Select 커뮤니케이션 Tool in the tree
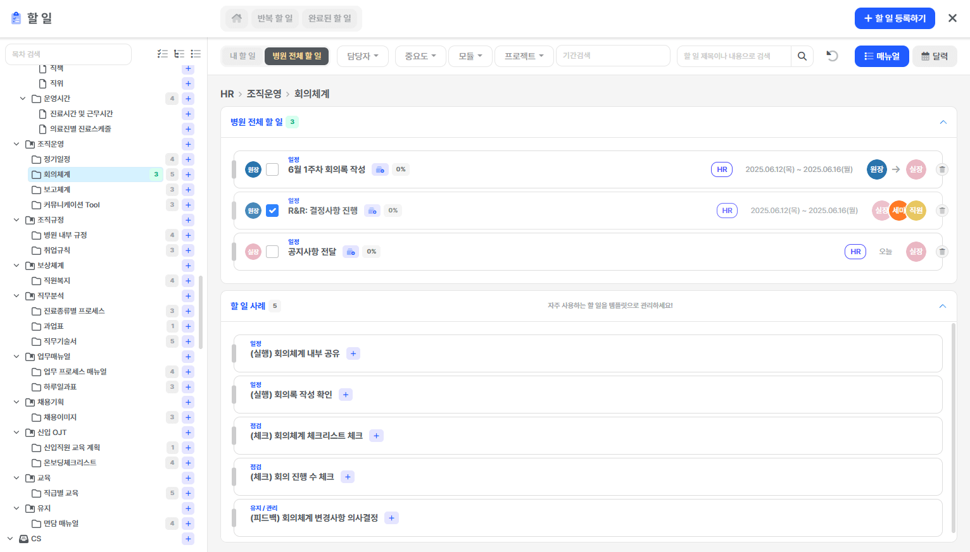 72,205
